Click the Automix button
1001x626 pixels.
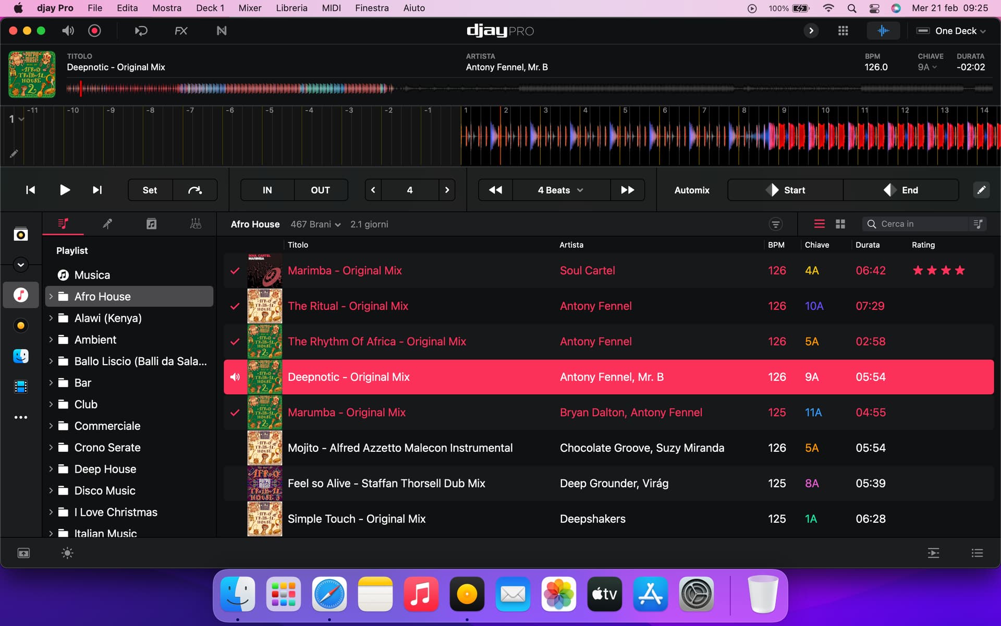pyautogui.click(x=692, y=190)
